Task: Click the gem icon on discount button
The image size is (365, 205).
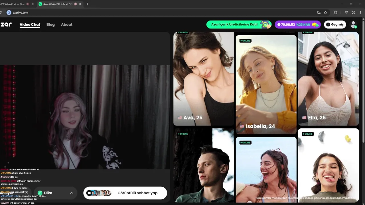Action: pos(315,25)
